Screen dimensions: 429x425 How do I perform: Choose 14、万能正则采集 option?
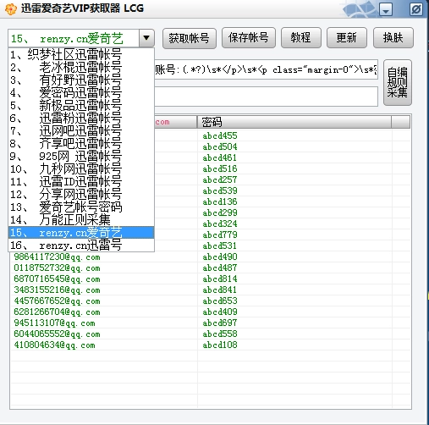click(x=81, y=220)
